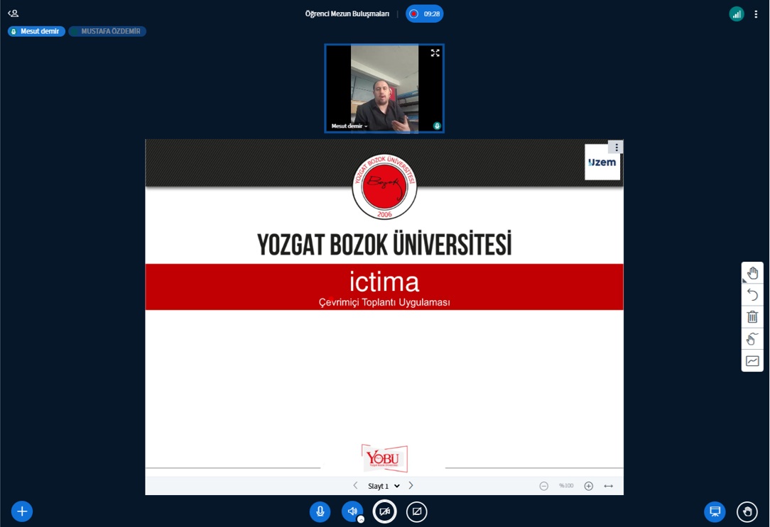Clear all annotations with trash icon

pos(752,317)
